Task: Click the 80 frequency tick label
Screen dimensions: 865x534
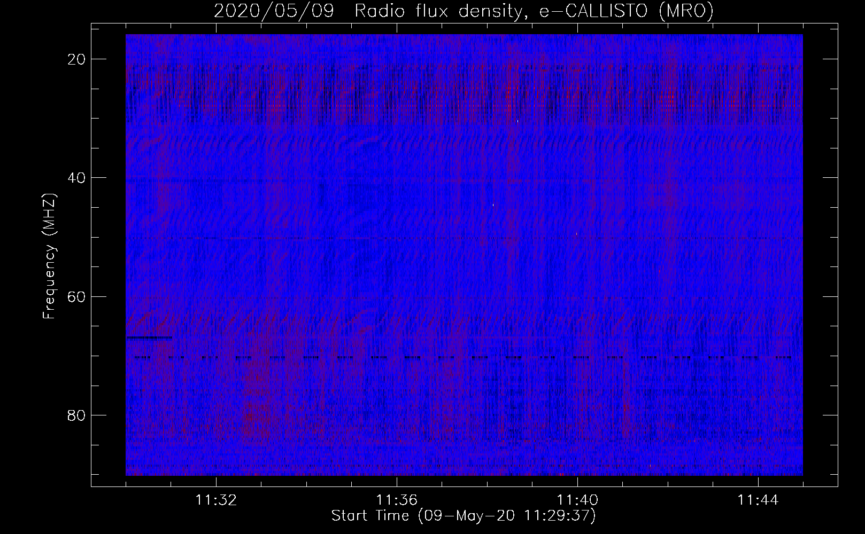Action: (x=77, y=415)
